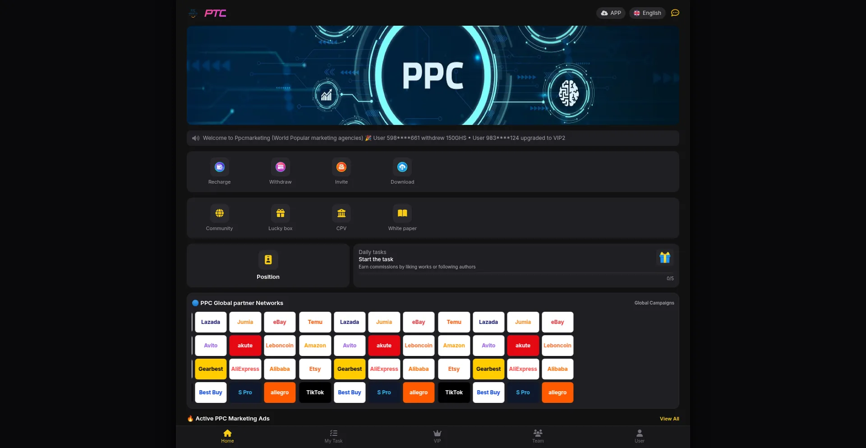Open the Recharge icon

coord(220,167)
